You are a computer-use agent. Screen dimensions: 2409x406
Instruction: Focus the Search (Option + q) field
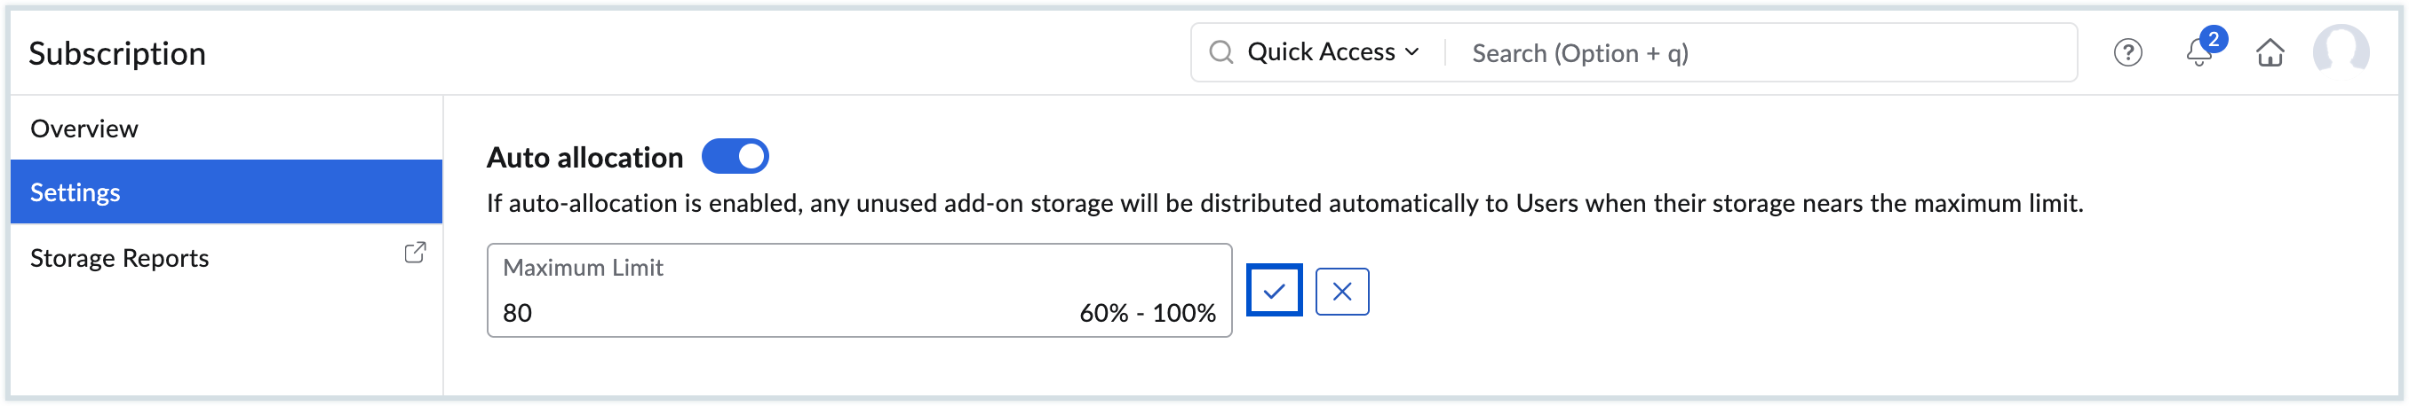tap(1758, 53)
